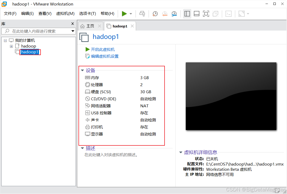The width and height of the screenshot is (287, 194).
Task: Click the CD/DVD (IDE) device row
Action: pyautogui.click(x=120, y=99)
